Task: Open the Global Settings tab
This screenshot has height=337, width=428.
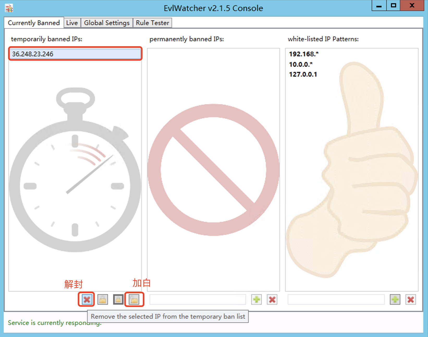Action: click(107, 23)
